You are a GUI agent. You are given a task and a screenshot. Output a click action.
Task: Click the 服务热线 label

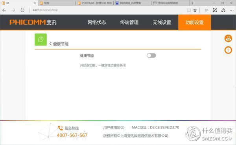coord(72,128)
